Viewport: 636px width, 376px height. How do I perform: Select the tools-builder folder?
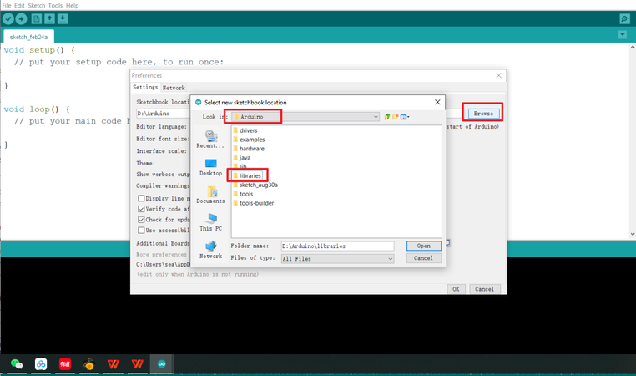[254, 203]
